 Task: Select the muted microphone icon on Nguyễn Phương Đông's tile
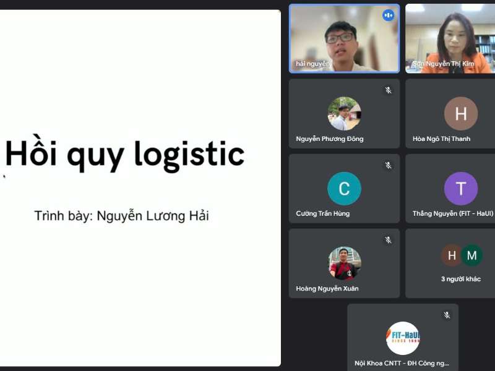coord(388,89)
